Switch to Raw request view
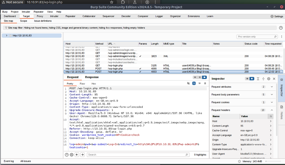 [x=82, y=84]
